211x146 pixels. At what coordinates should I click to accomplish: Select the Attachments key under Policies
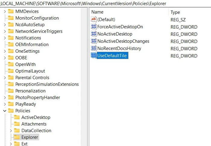[34, 124]
